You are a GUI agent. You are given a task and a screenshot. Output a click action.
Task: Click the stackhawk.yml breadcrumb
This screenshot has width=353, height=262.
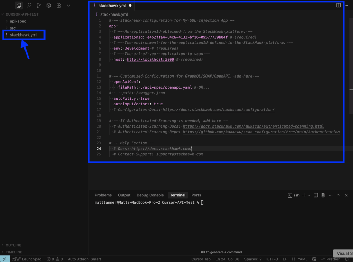(114, 14)
